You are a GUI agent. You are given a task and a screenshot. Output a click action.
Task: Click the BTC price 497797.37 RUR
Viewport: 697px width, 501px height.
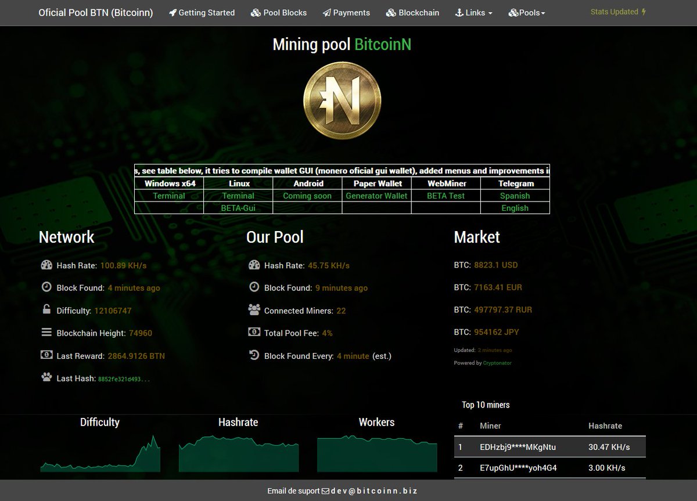point(503,309)
